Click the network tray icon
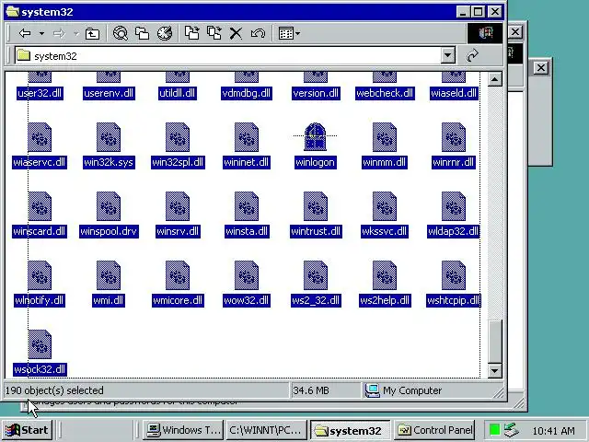 (512, 430)
